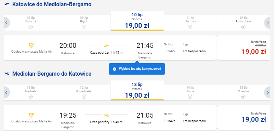This screenshot has height=131, width=274.
Task: Select the 11 lip Niedziela outbound date tab
Action: [190, 23]
